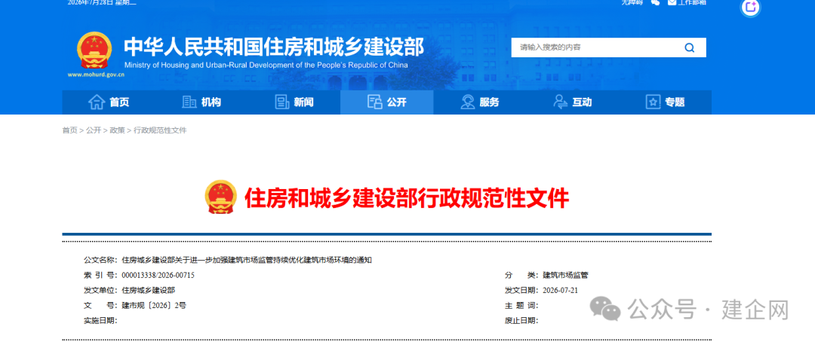Image resolution: width=815 pixels, height=342 pixels.
Task: Click the magnifier search icon
Action: (x=689, y=47)
